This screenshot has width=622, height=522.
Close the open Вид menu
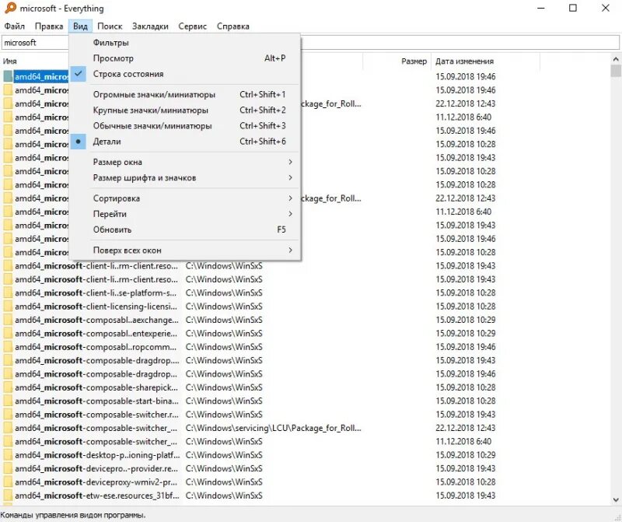(80, 26)
